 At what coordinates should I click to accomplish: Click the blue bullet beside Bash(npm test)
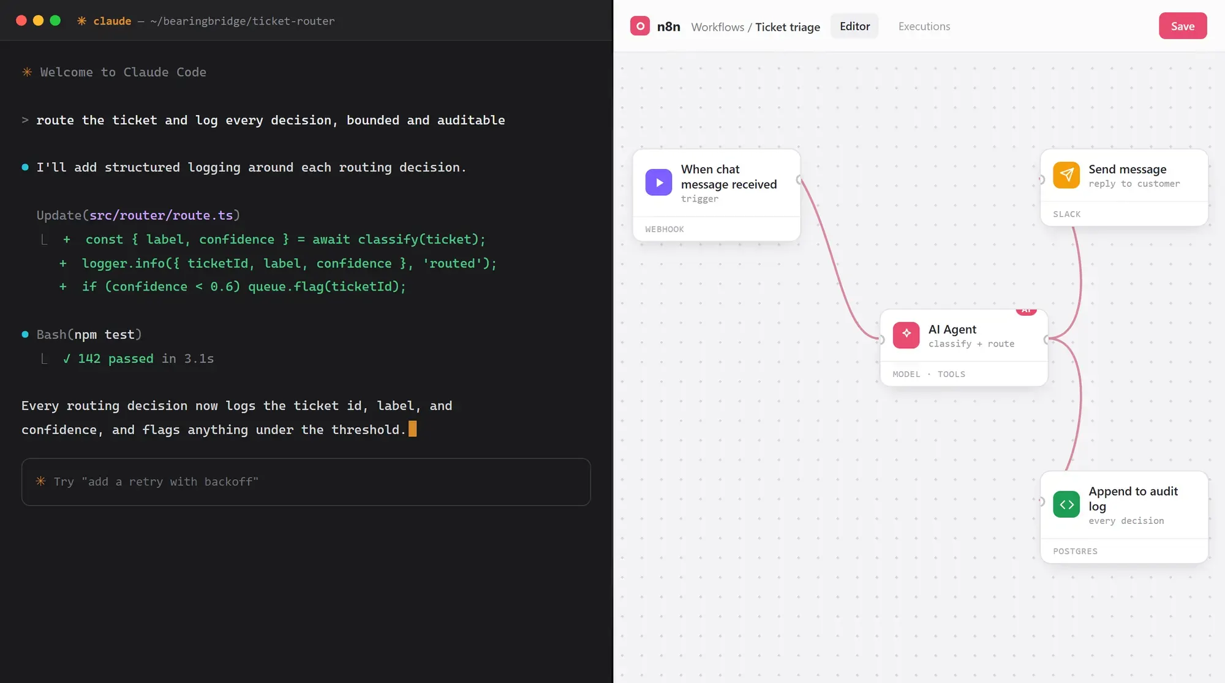tap(25, 334)
